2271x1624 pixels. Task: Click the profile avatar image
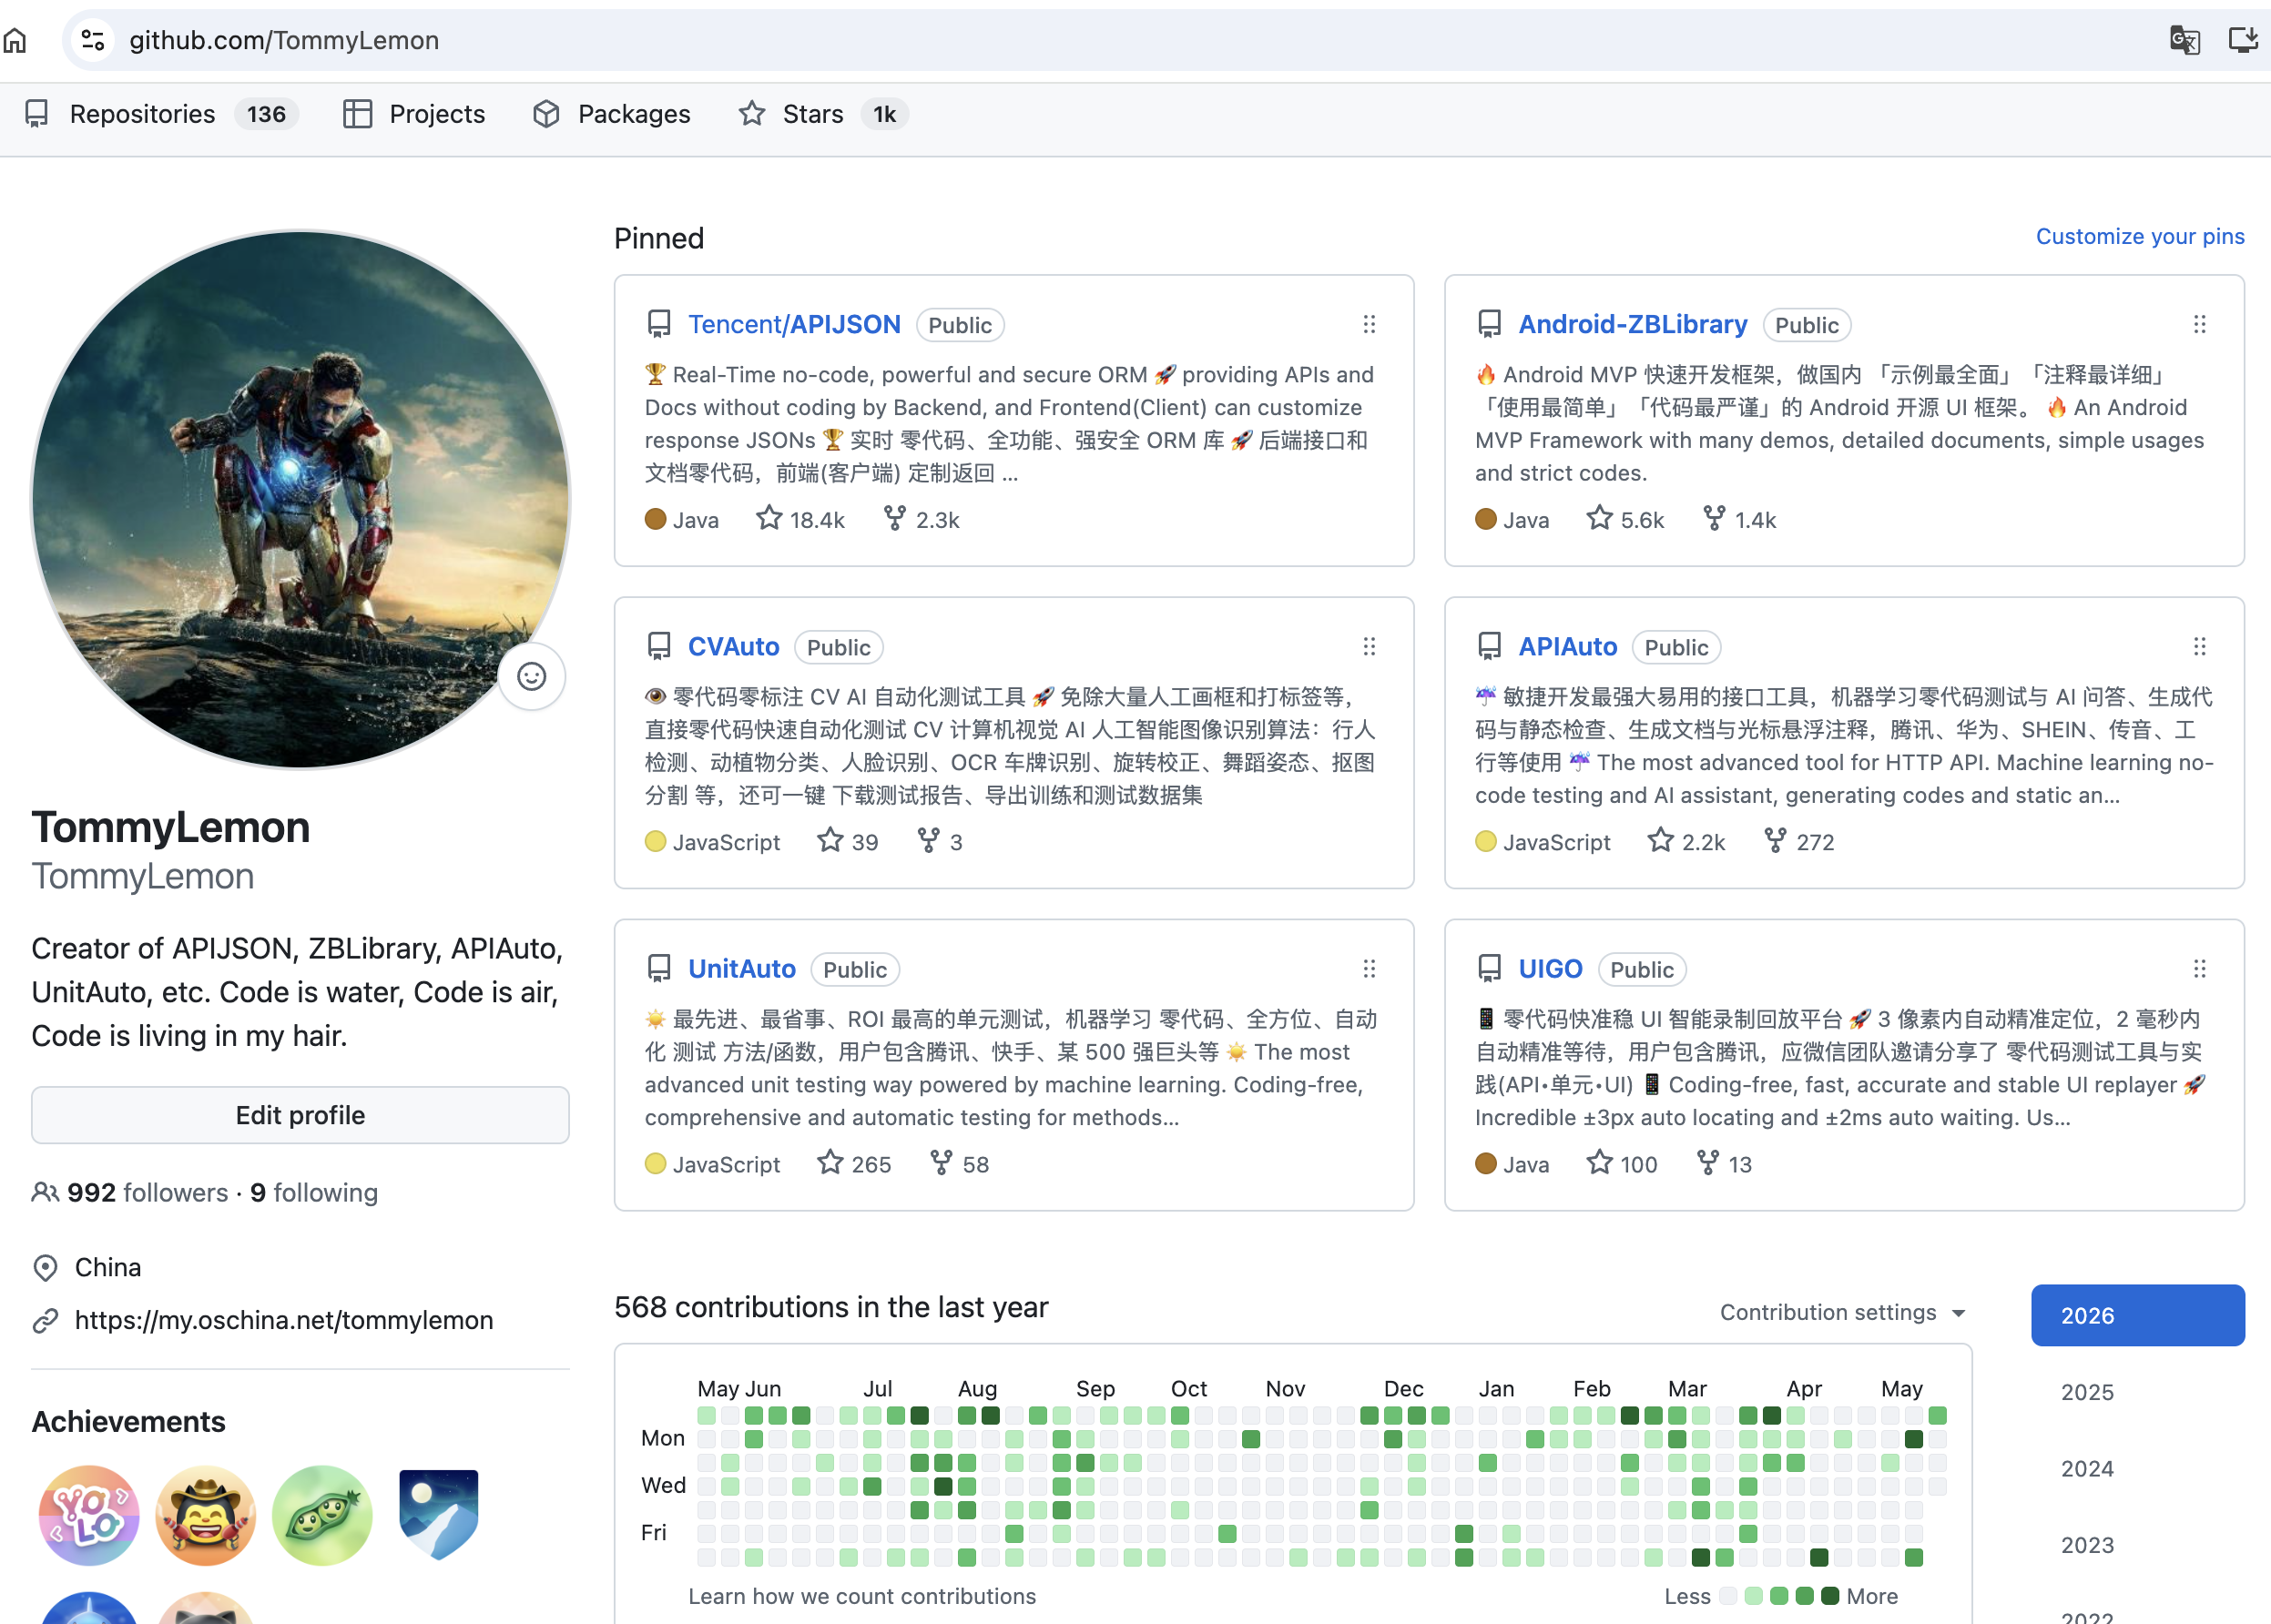300,500
